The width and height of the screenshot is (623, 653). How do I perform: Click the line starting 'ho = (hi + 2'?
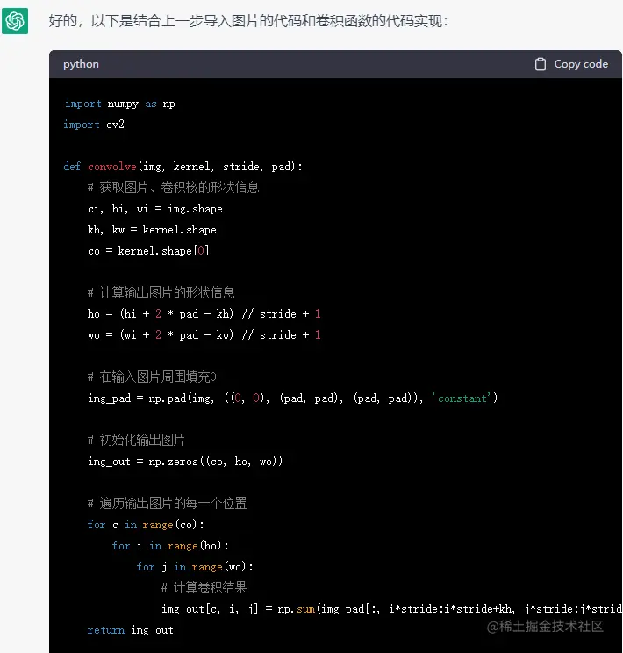(204, 313)
